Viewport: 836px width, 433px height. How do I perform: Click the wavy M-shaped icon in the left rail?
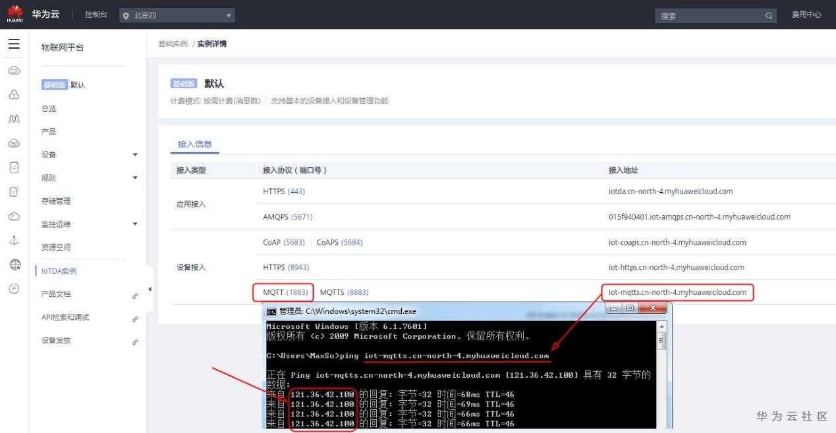[x=14, y=119]
